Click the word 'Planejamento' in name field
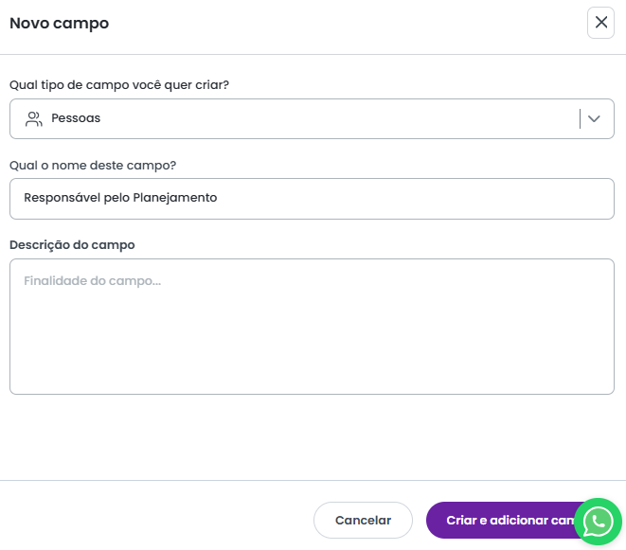Screen dimensions: 626x550 (x=175, y=199)
